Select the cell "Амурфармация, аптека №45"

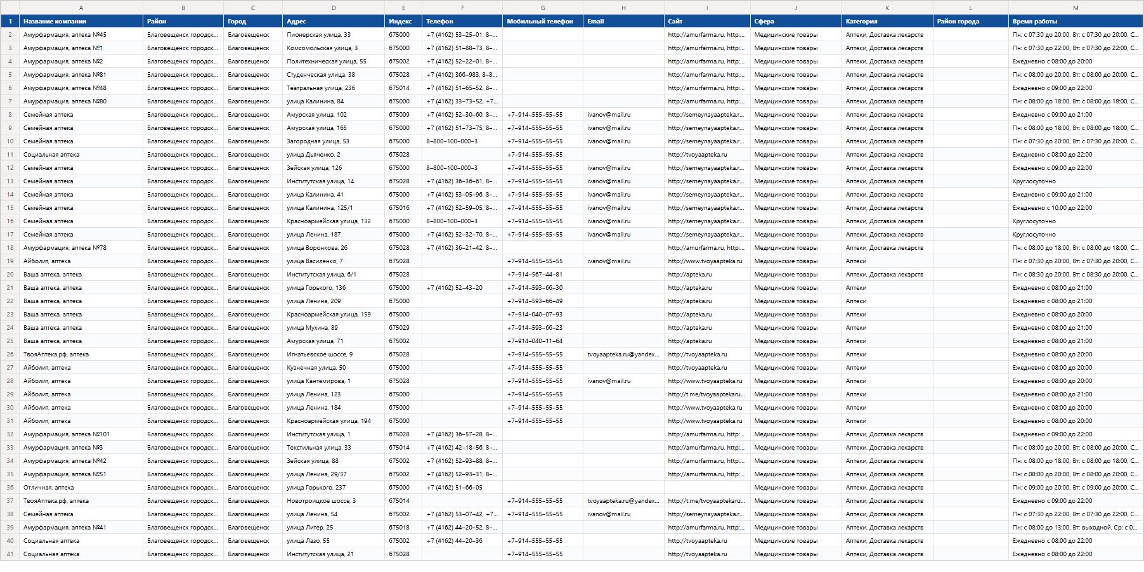81,35
